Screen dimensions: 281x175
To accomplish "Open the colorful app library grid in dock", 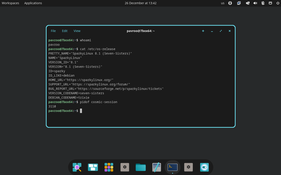I will pyautogui.click(x=109, y=167).
